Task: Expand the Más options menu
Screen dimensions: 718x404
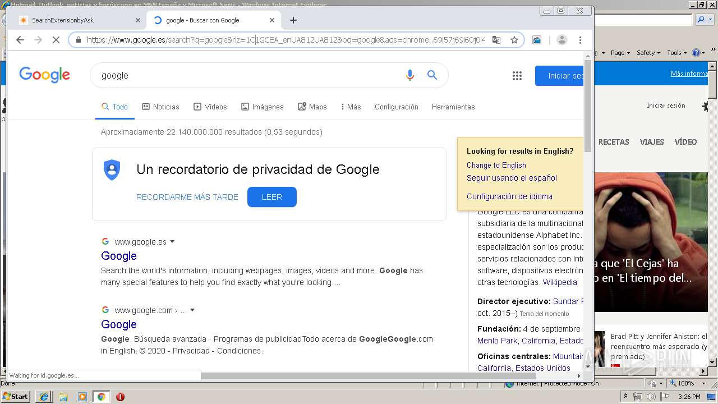Action: coord(351,107)
